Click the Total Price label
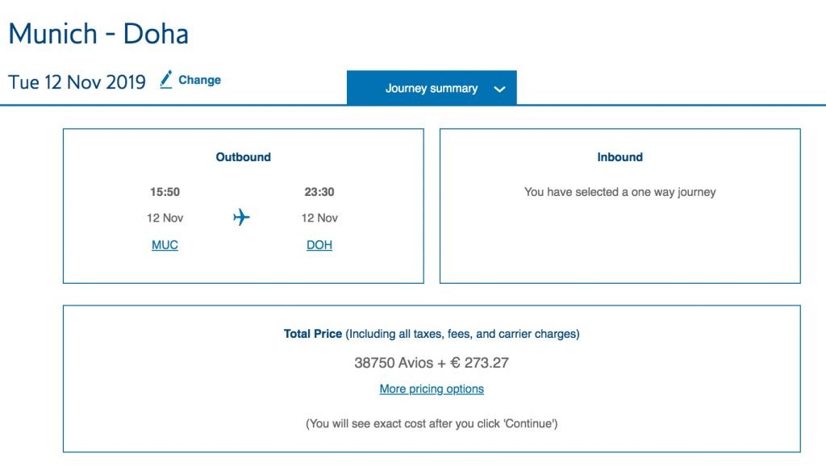 (313, 334)
